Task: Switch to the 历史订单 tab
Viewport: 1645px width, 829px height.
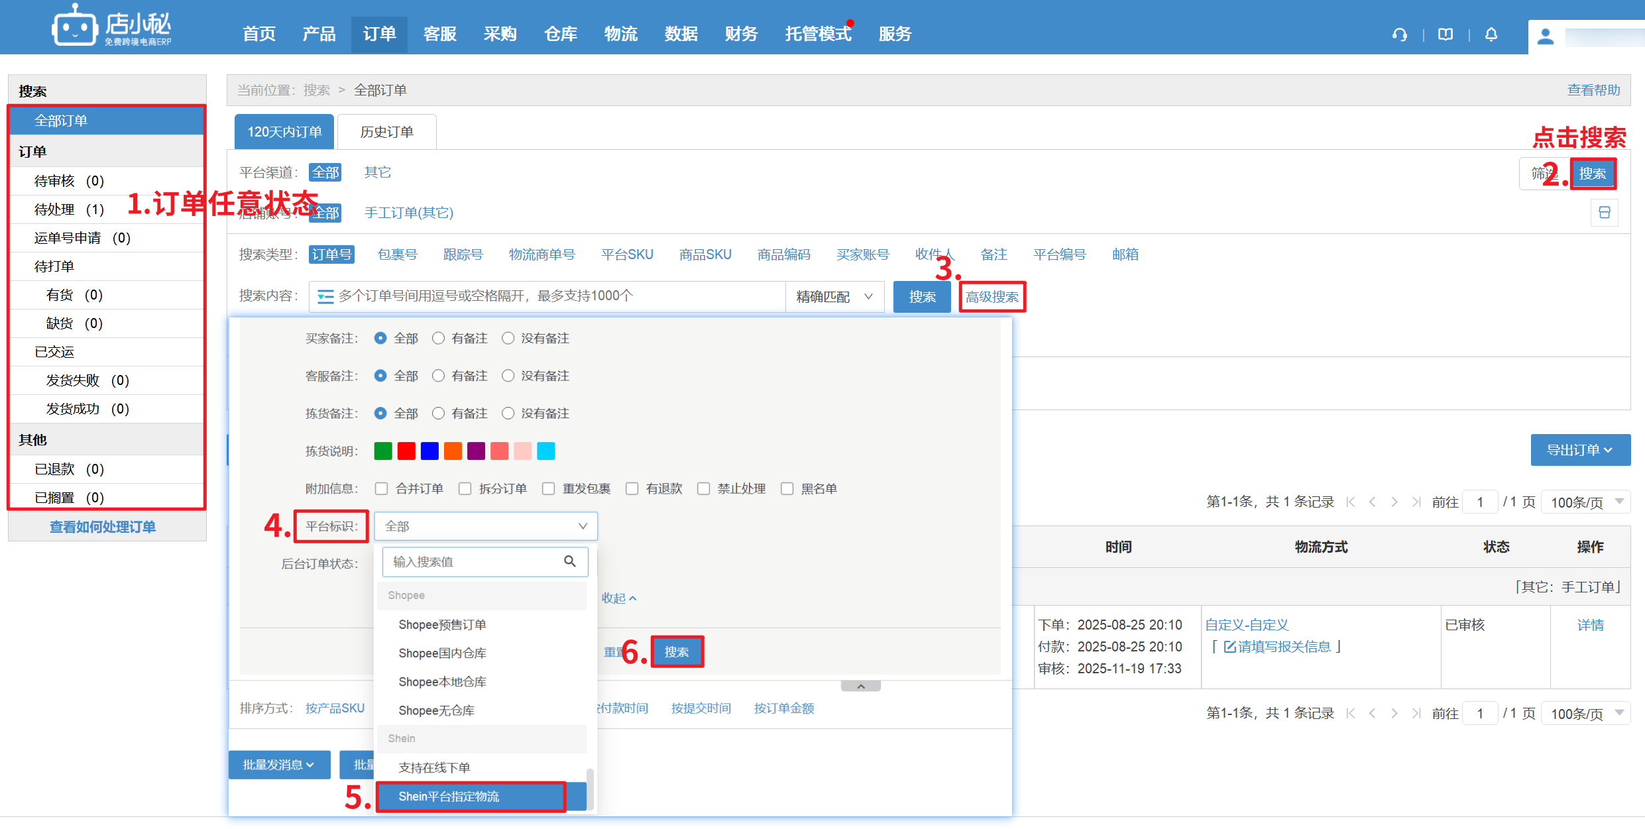Action: point(386,132)
